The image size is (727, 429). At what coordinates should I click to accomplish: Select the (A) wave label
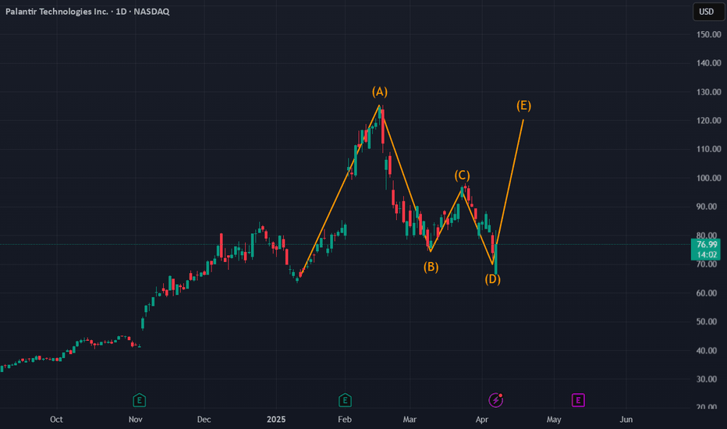tap(380, 92)
